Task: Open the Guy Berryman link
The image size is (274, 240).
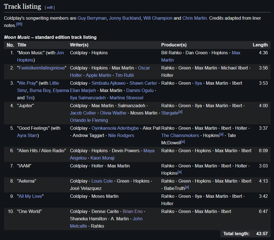Action: 92,18
